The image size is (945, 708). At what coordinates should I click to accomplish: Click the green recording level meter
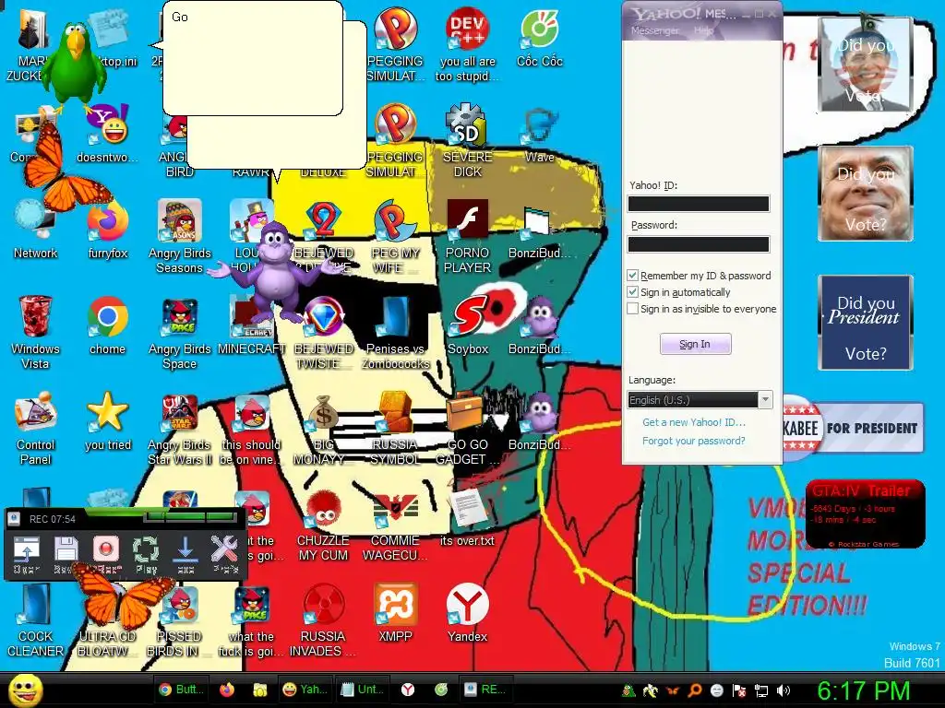point(190,517)
